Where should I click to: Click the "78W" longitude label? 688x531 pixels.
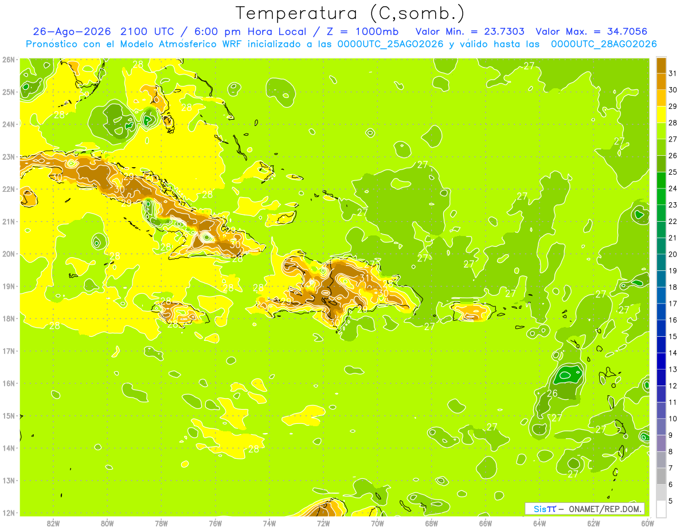click(x=161, y=523)
